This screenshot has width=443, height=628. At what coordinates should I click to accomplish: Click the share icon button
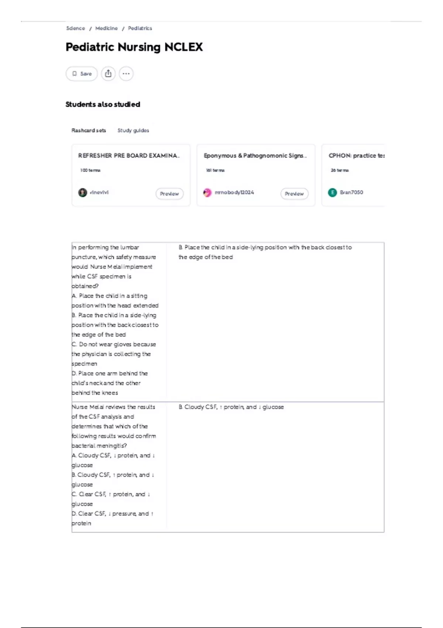point(108,74)
